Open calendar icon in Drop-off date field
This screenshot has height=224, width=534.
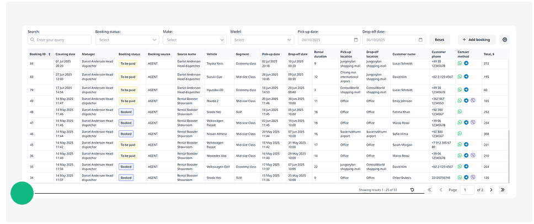[x=420, y=40]
